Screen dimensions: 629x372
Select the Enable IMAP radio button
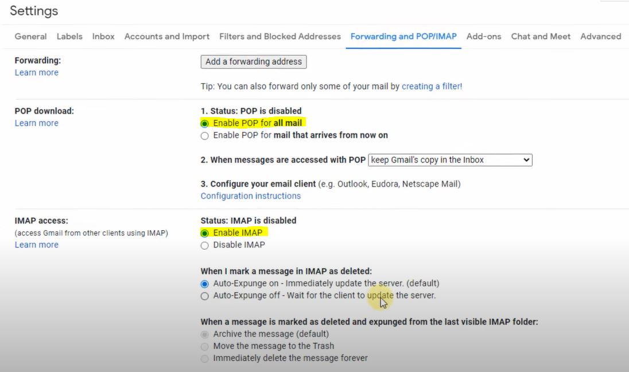[204, 233]
